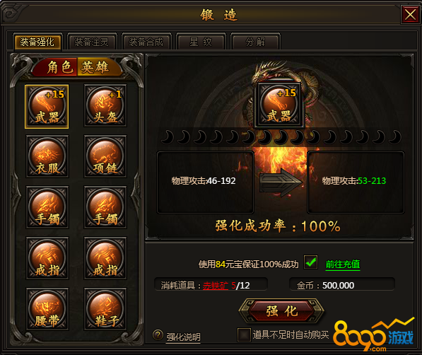Switch to the 装备注灵 tab
Screen dimensions: 422x355
92,42
